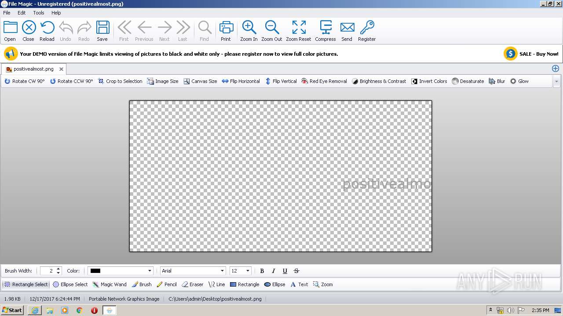563x316 pixels.
Task: Apply the Blur effect
Action: [x=497, y=81]
